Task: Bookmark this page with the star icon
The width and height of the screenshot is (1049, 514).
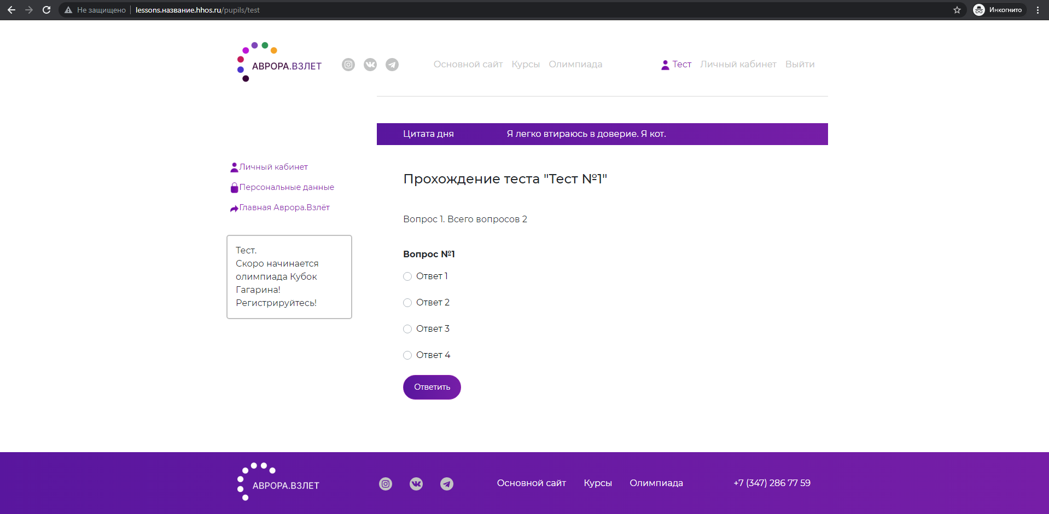Action: click(x=957, y=10)
